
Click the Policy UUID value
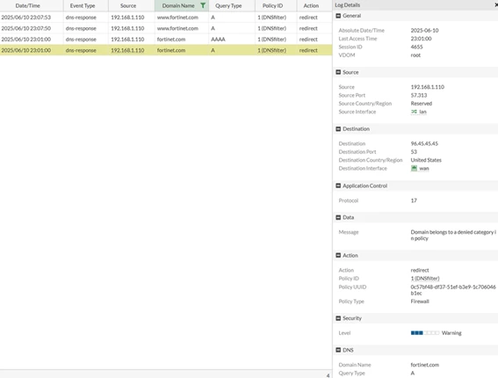(453, 290)
